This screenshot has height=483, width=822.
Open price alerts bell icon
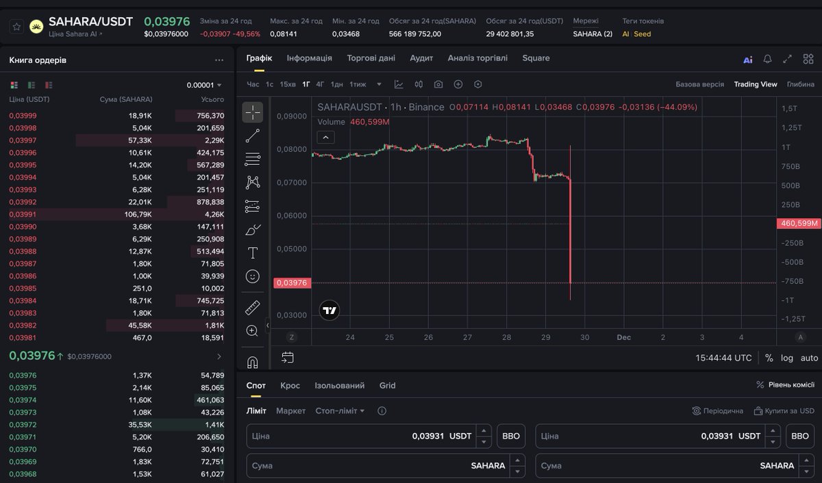(768, 59)
